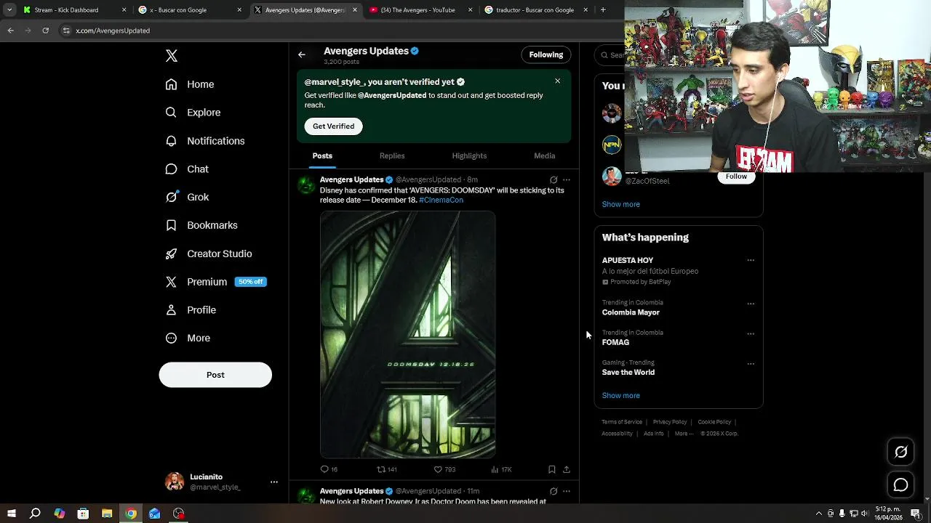Switch to the Posts tab
Screen dimensions: 931x523
click(322, 156)
